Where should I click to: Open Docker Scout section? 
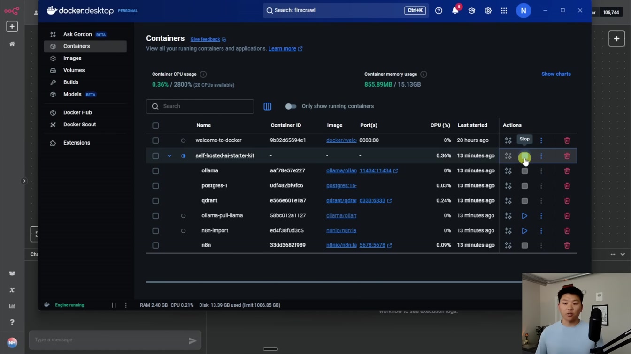(x=85, y=125)
